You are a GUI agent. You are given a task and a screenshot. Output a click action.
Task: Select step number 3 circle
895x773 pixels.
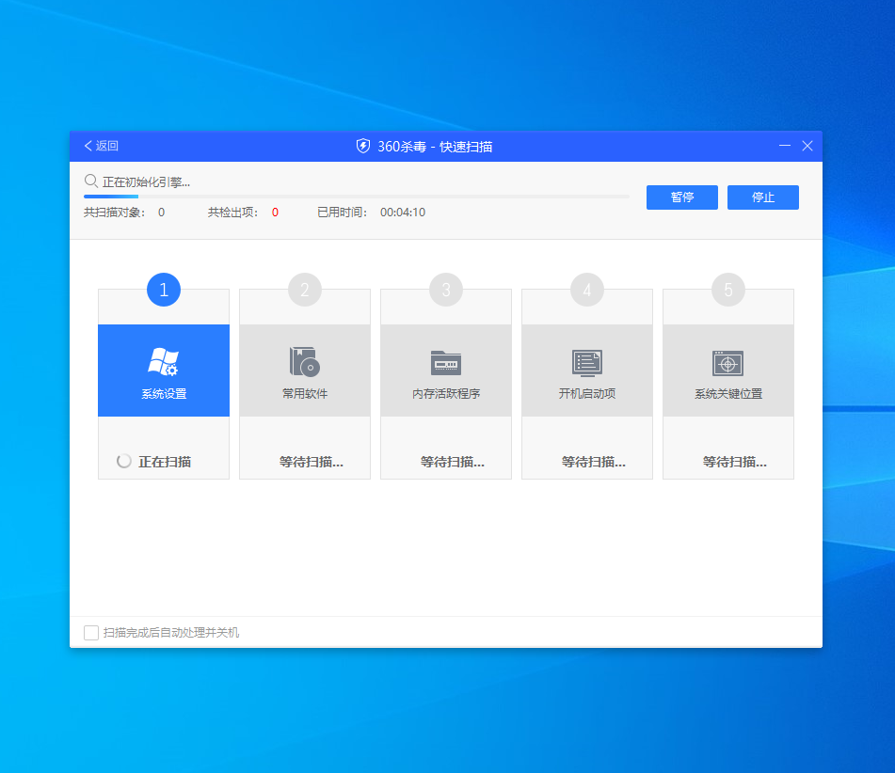(x=446, y=290)
